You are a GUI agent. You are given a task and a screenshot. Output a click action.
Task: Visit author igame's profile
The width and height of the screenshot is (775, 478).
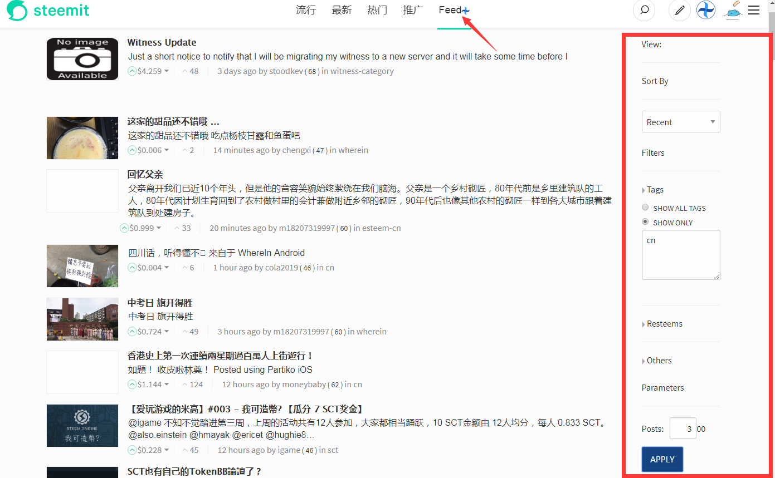coord(289,450)
